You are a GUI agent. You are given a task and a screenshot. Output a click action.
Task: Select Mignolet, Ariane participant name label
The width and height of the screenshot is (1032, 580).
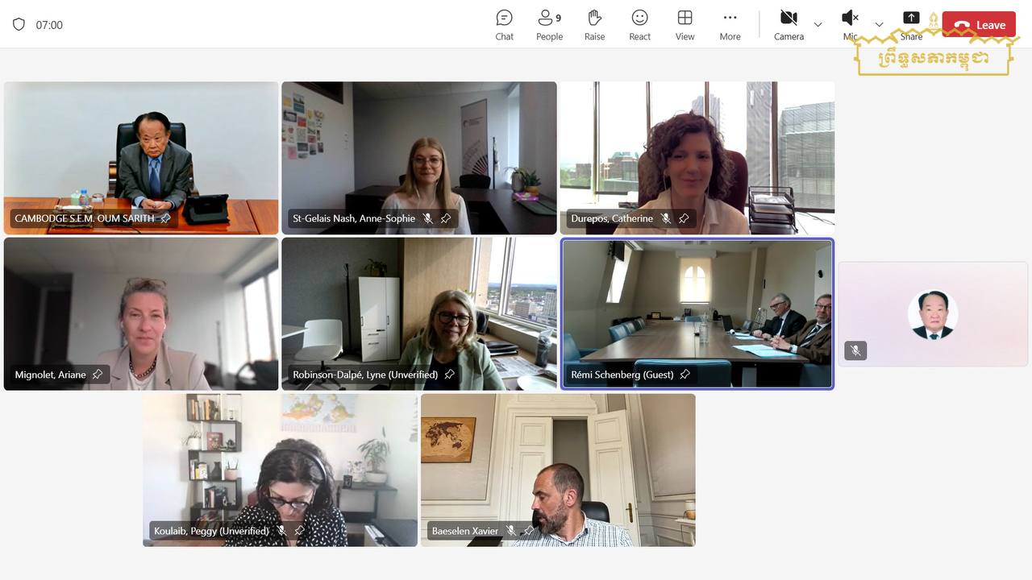click(50, 375)
